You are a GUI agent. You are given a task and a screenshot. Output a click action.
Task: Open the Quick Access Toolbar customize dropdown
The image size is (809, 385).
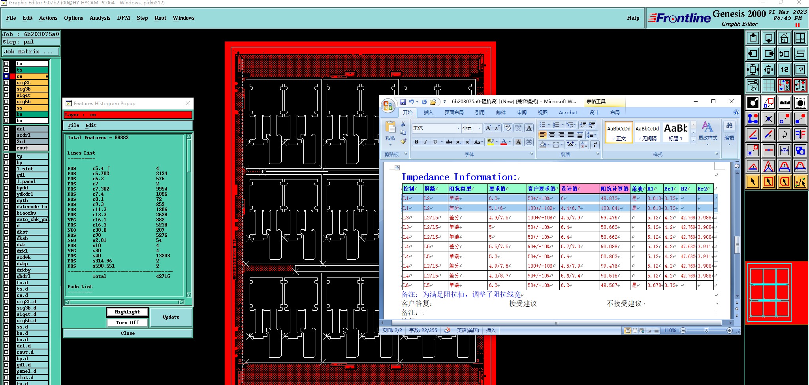tap(444, 102)
